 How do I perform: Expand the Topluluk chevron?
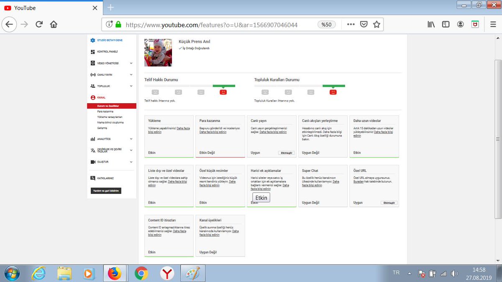point(131,86)
